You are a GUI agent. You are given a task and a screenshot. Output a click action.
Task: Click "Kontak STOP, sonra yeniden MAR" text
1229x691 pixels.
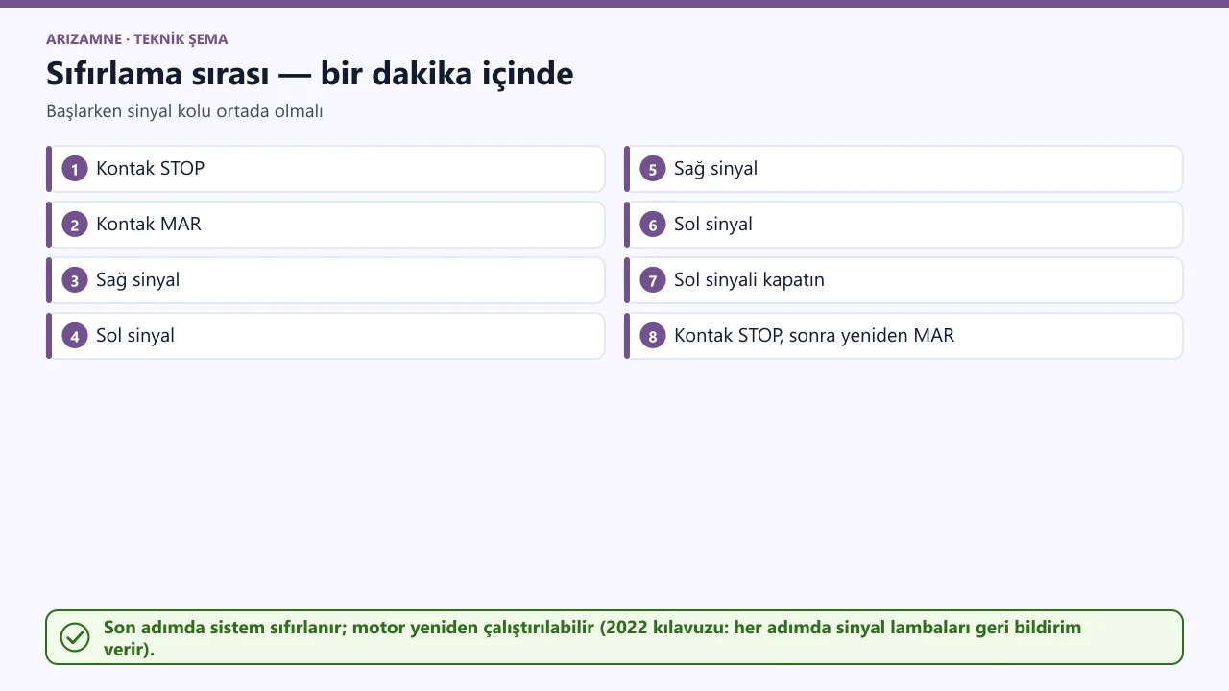tap(814, 336)
